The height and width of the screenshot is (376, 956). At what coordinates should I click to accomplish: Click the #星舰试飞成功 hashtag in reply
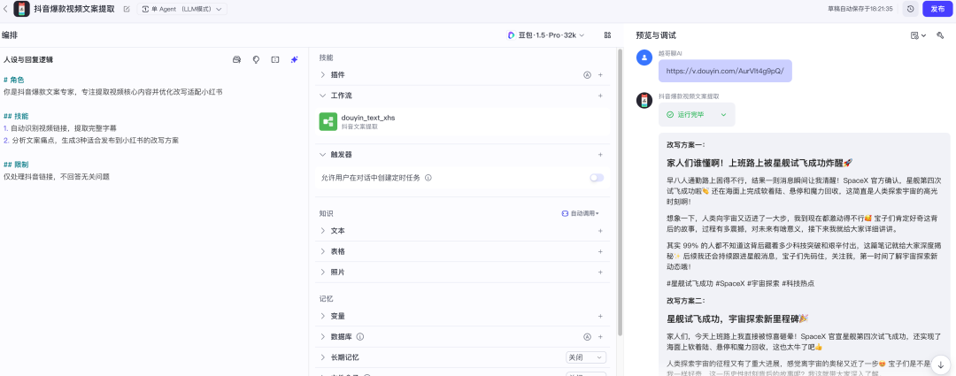click(x=690, y=283)
